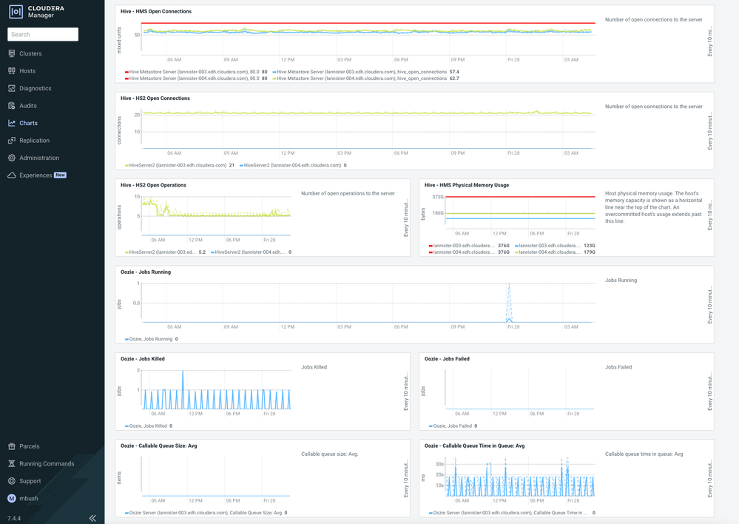Open the Clusters menu
The width and height of the screenshot is (739, 524).
(30, 54)
